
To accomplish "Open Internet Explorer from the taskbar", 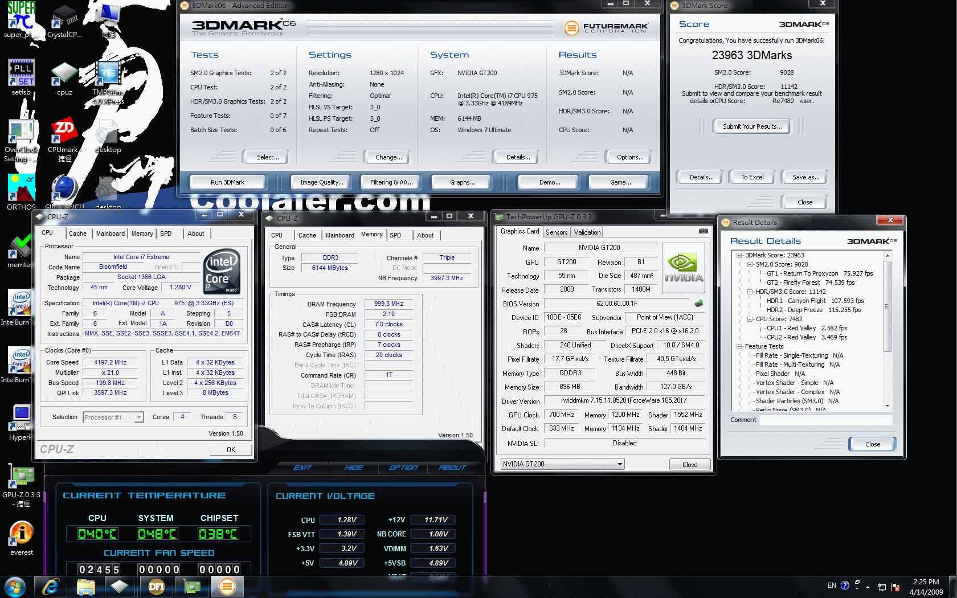I will 51,587.
